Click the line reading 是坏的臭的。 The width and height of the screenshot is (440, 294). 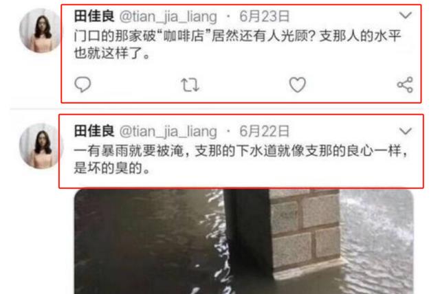112,168
